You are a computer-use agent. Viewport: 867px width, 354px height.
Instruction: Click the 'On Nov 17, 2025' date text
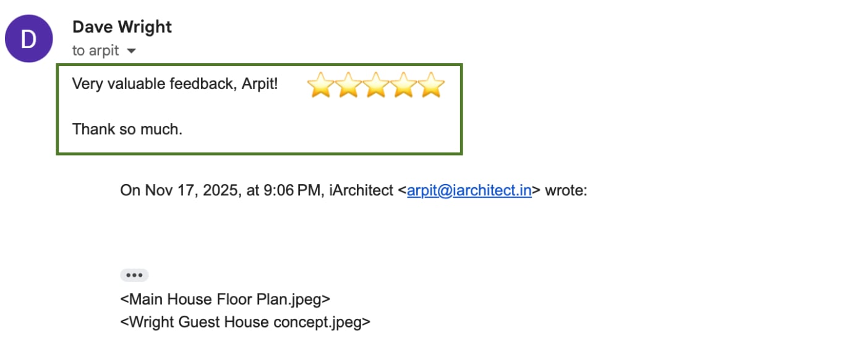[179, 190]
